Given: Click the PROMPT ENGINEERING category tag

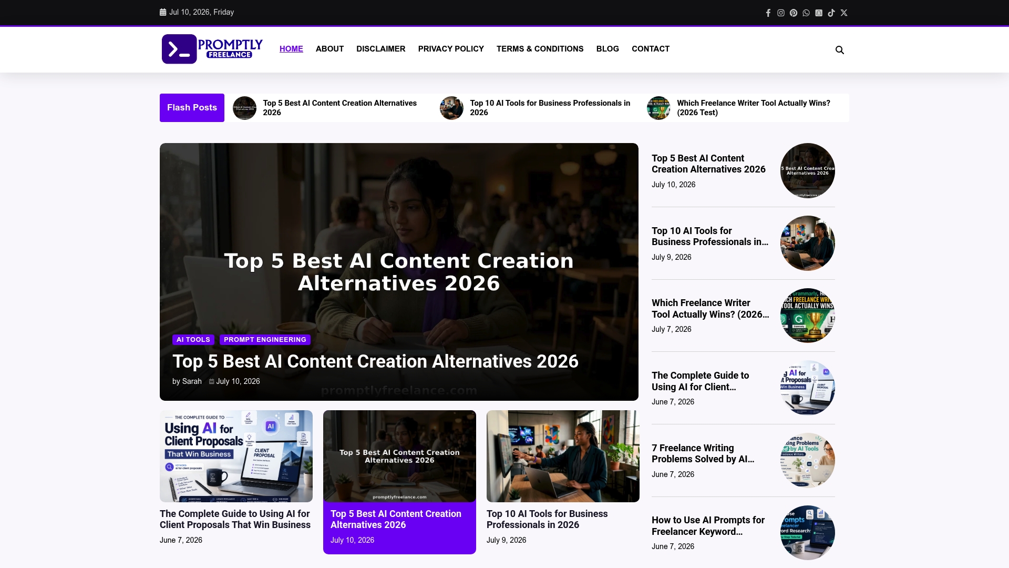Looking at the screenshot, I should [265, 340].
